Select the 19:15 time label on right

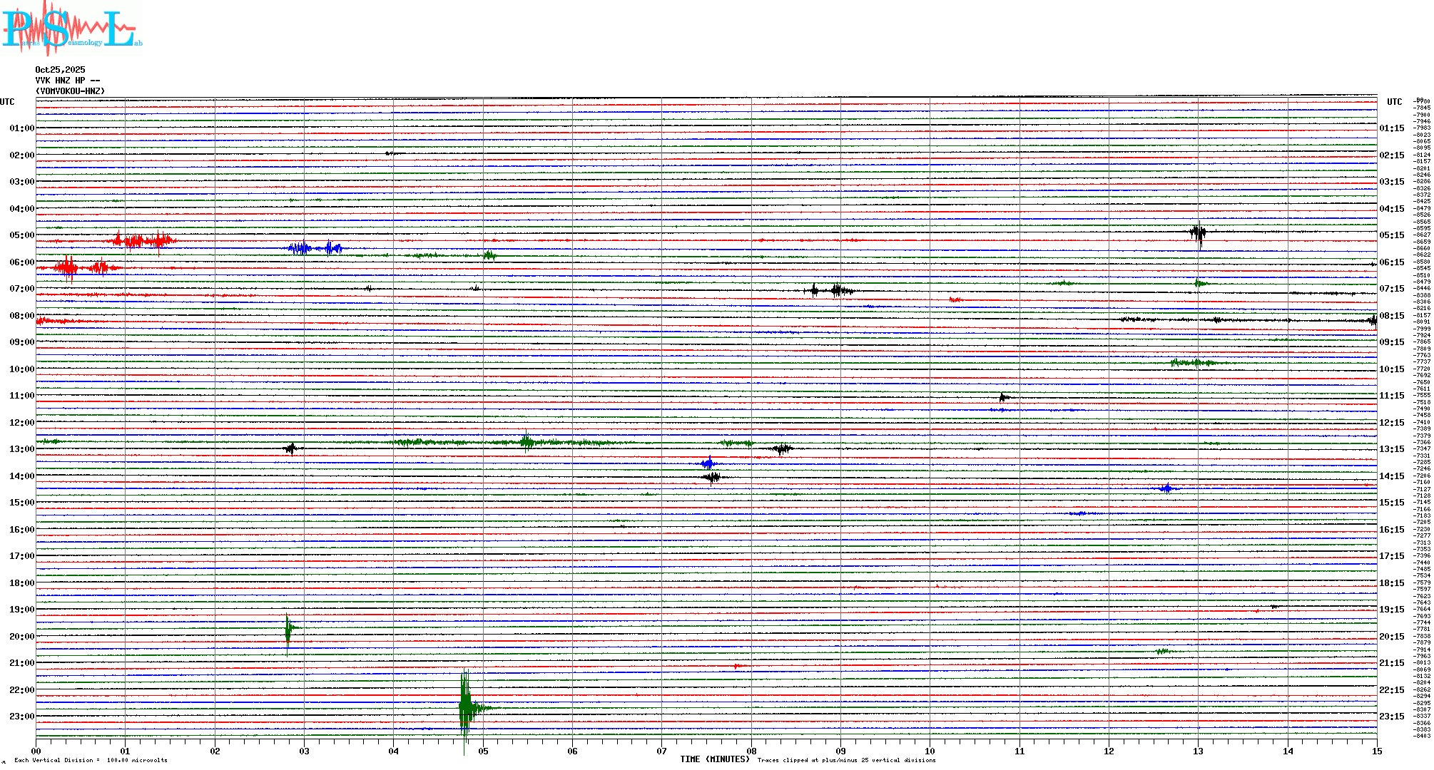1391,610
